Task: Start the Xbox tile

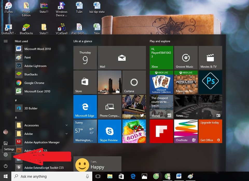Action: pyautogui.click(x=161, y=58)
